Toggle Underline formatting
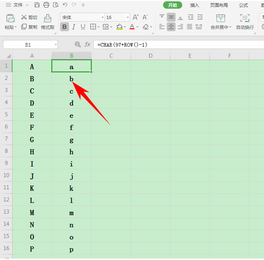The width and height of the screenshot is (264, 260). 83,27
